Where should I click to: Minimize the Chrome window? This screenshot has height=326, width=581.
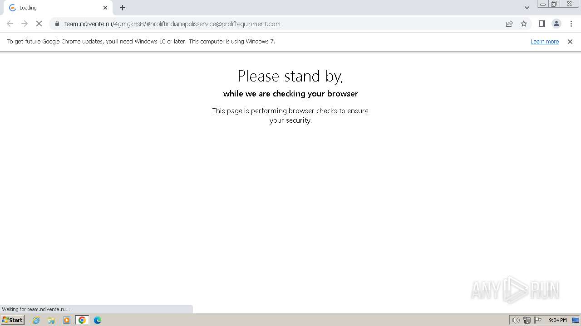pos(543,4)
